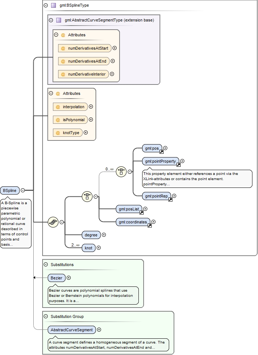The width and height of the screenshot is (258, 355).
Task: Click the link arrow icon on gml:pointProperty
Action: 178,165
